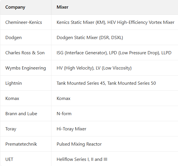Viewport: 178px width, 166px height.
Task: Click the Dodgen Static Mixer (DSR, DSXL) cell
Action: click(90, 38)
